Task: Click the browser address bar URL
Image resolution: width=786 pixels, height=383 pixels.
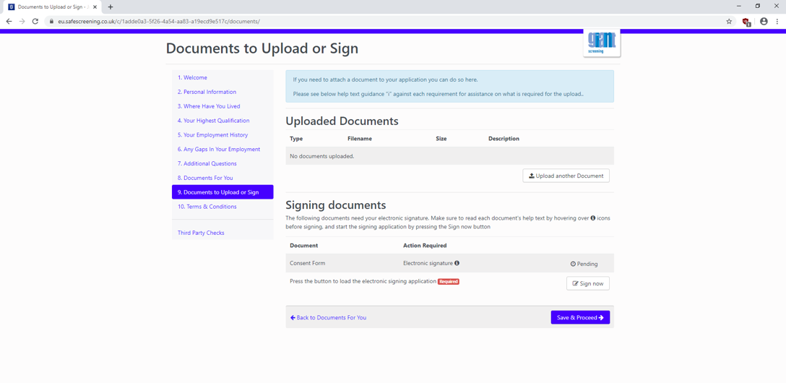Action: 159,22
